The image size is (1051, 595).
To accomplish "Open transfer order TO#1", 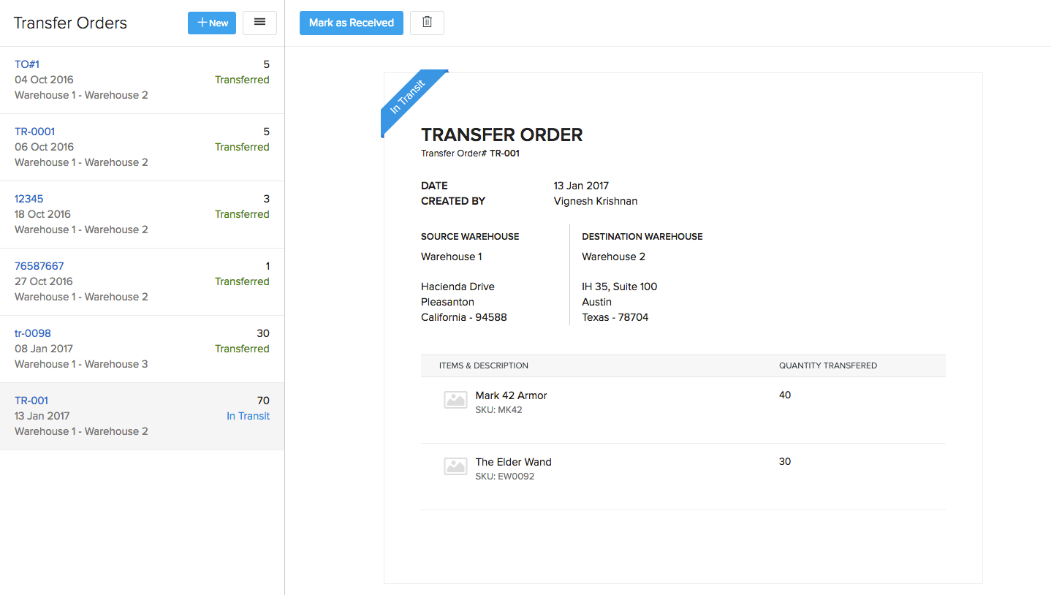I will coord(27,64).
